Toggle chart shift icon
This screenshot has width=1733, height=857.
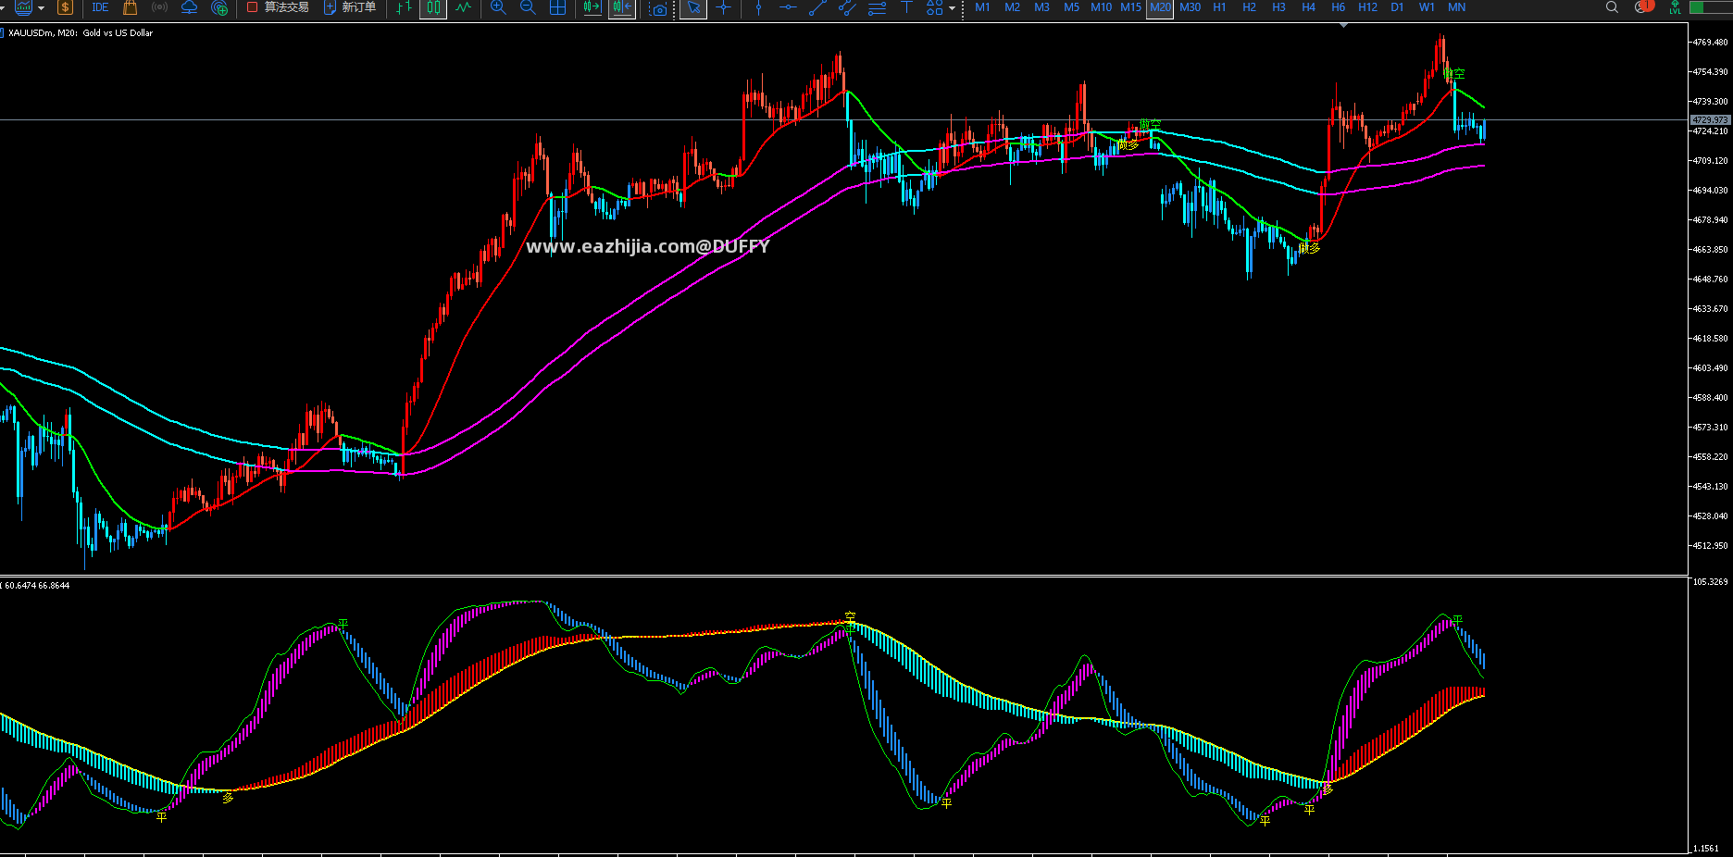point(622,7)
